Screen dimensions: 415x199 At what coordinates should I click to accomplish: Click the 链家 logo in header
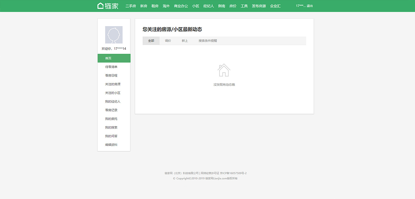[x=108, y=6]
